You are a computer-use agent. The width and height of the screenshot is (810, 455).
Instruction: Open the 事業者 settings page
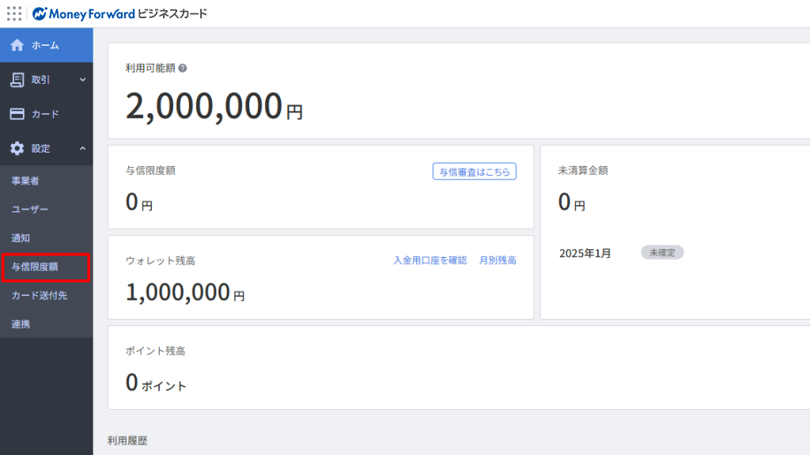click(25, 181)
